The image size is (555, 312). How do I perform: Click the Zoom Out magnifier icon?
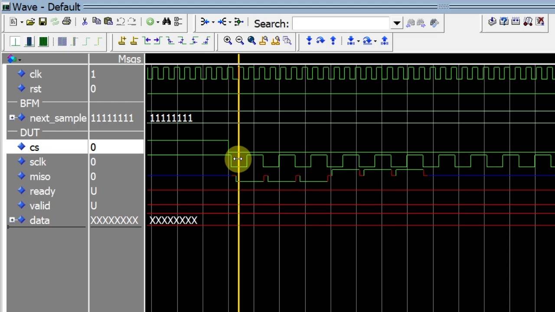[239, 41]
